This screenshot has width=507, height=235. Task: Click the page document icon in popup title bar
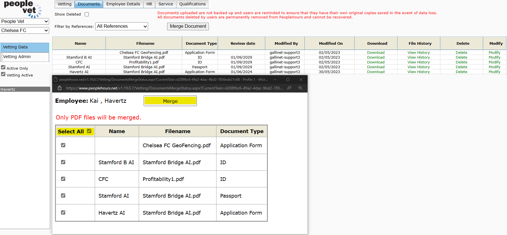(x=56, y=80)
